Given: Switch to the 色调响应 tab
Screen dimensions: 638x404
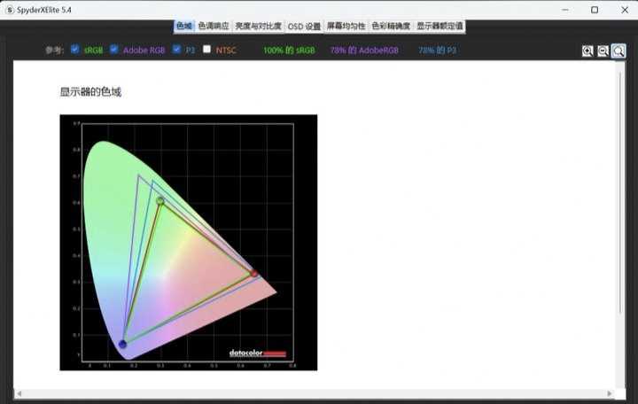Looking at the screenshot, I should [214, 27].
